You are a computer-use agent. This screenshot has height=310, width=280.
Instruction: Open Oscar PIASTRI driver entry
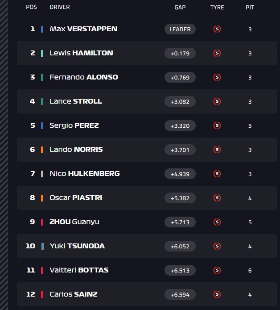pos(76,198)
